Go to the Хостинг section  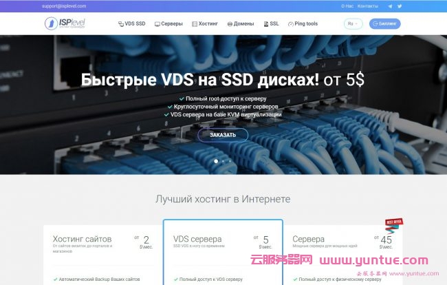(204, 23)
